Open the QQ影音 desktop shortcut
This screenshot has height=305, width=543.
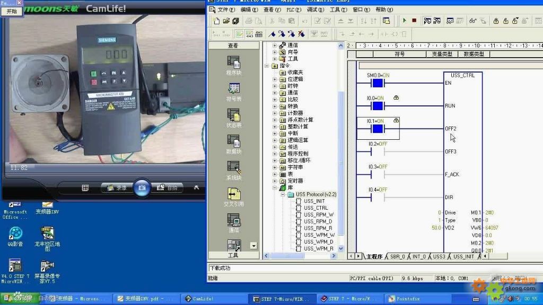(15, 237)
